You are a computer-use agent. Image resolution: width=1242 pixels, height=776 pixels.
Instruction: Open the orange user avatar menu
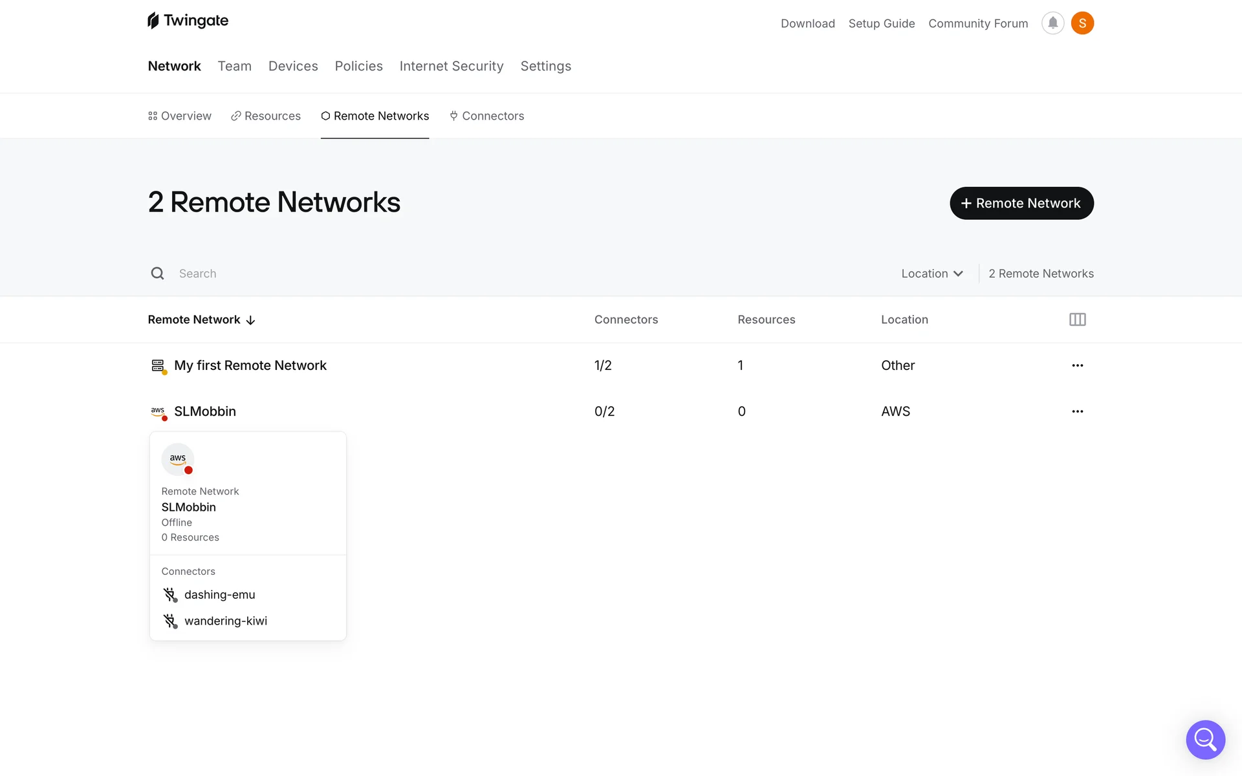(x=1082, y=23)
